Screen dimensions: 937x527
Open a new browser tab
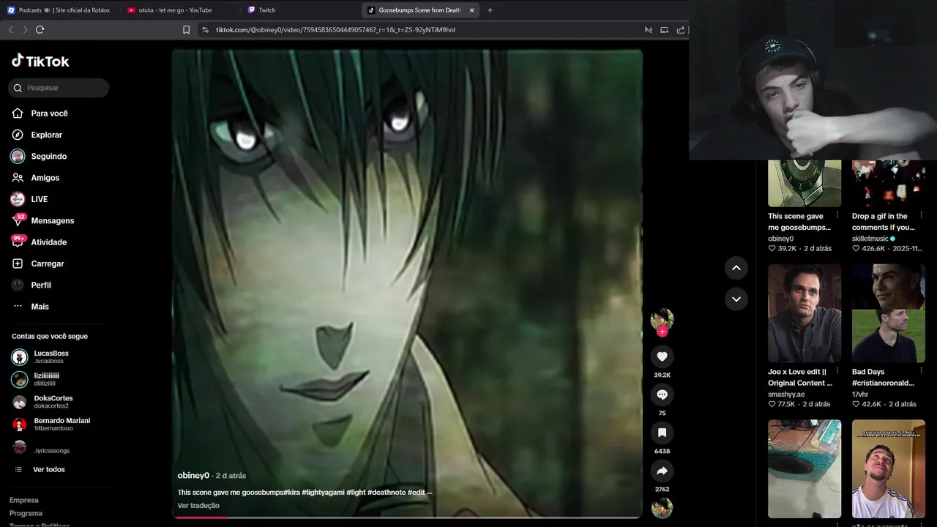pos(490,10)
